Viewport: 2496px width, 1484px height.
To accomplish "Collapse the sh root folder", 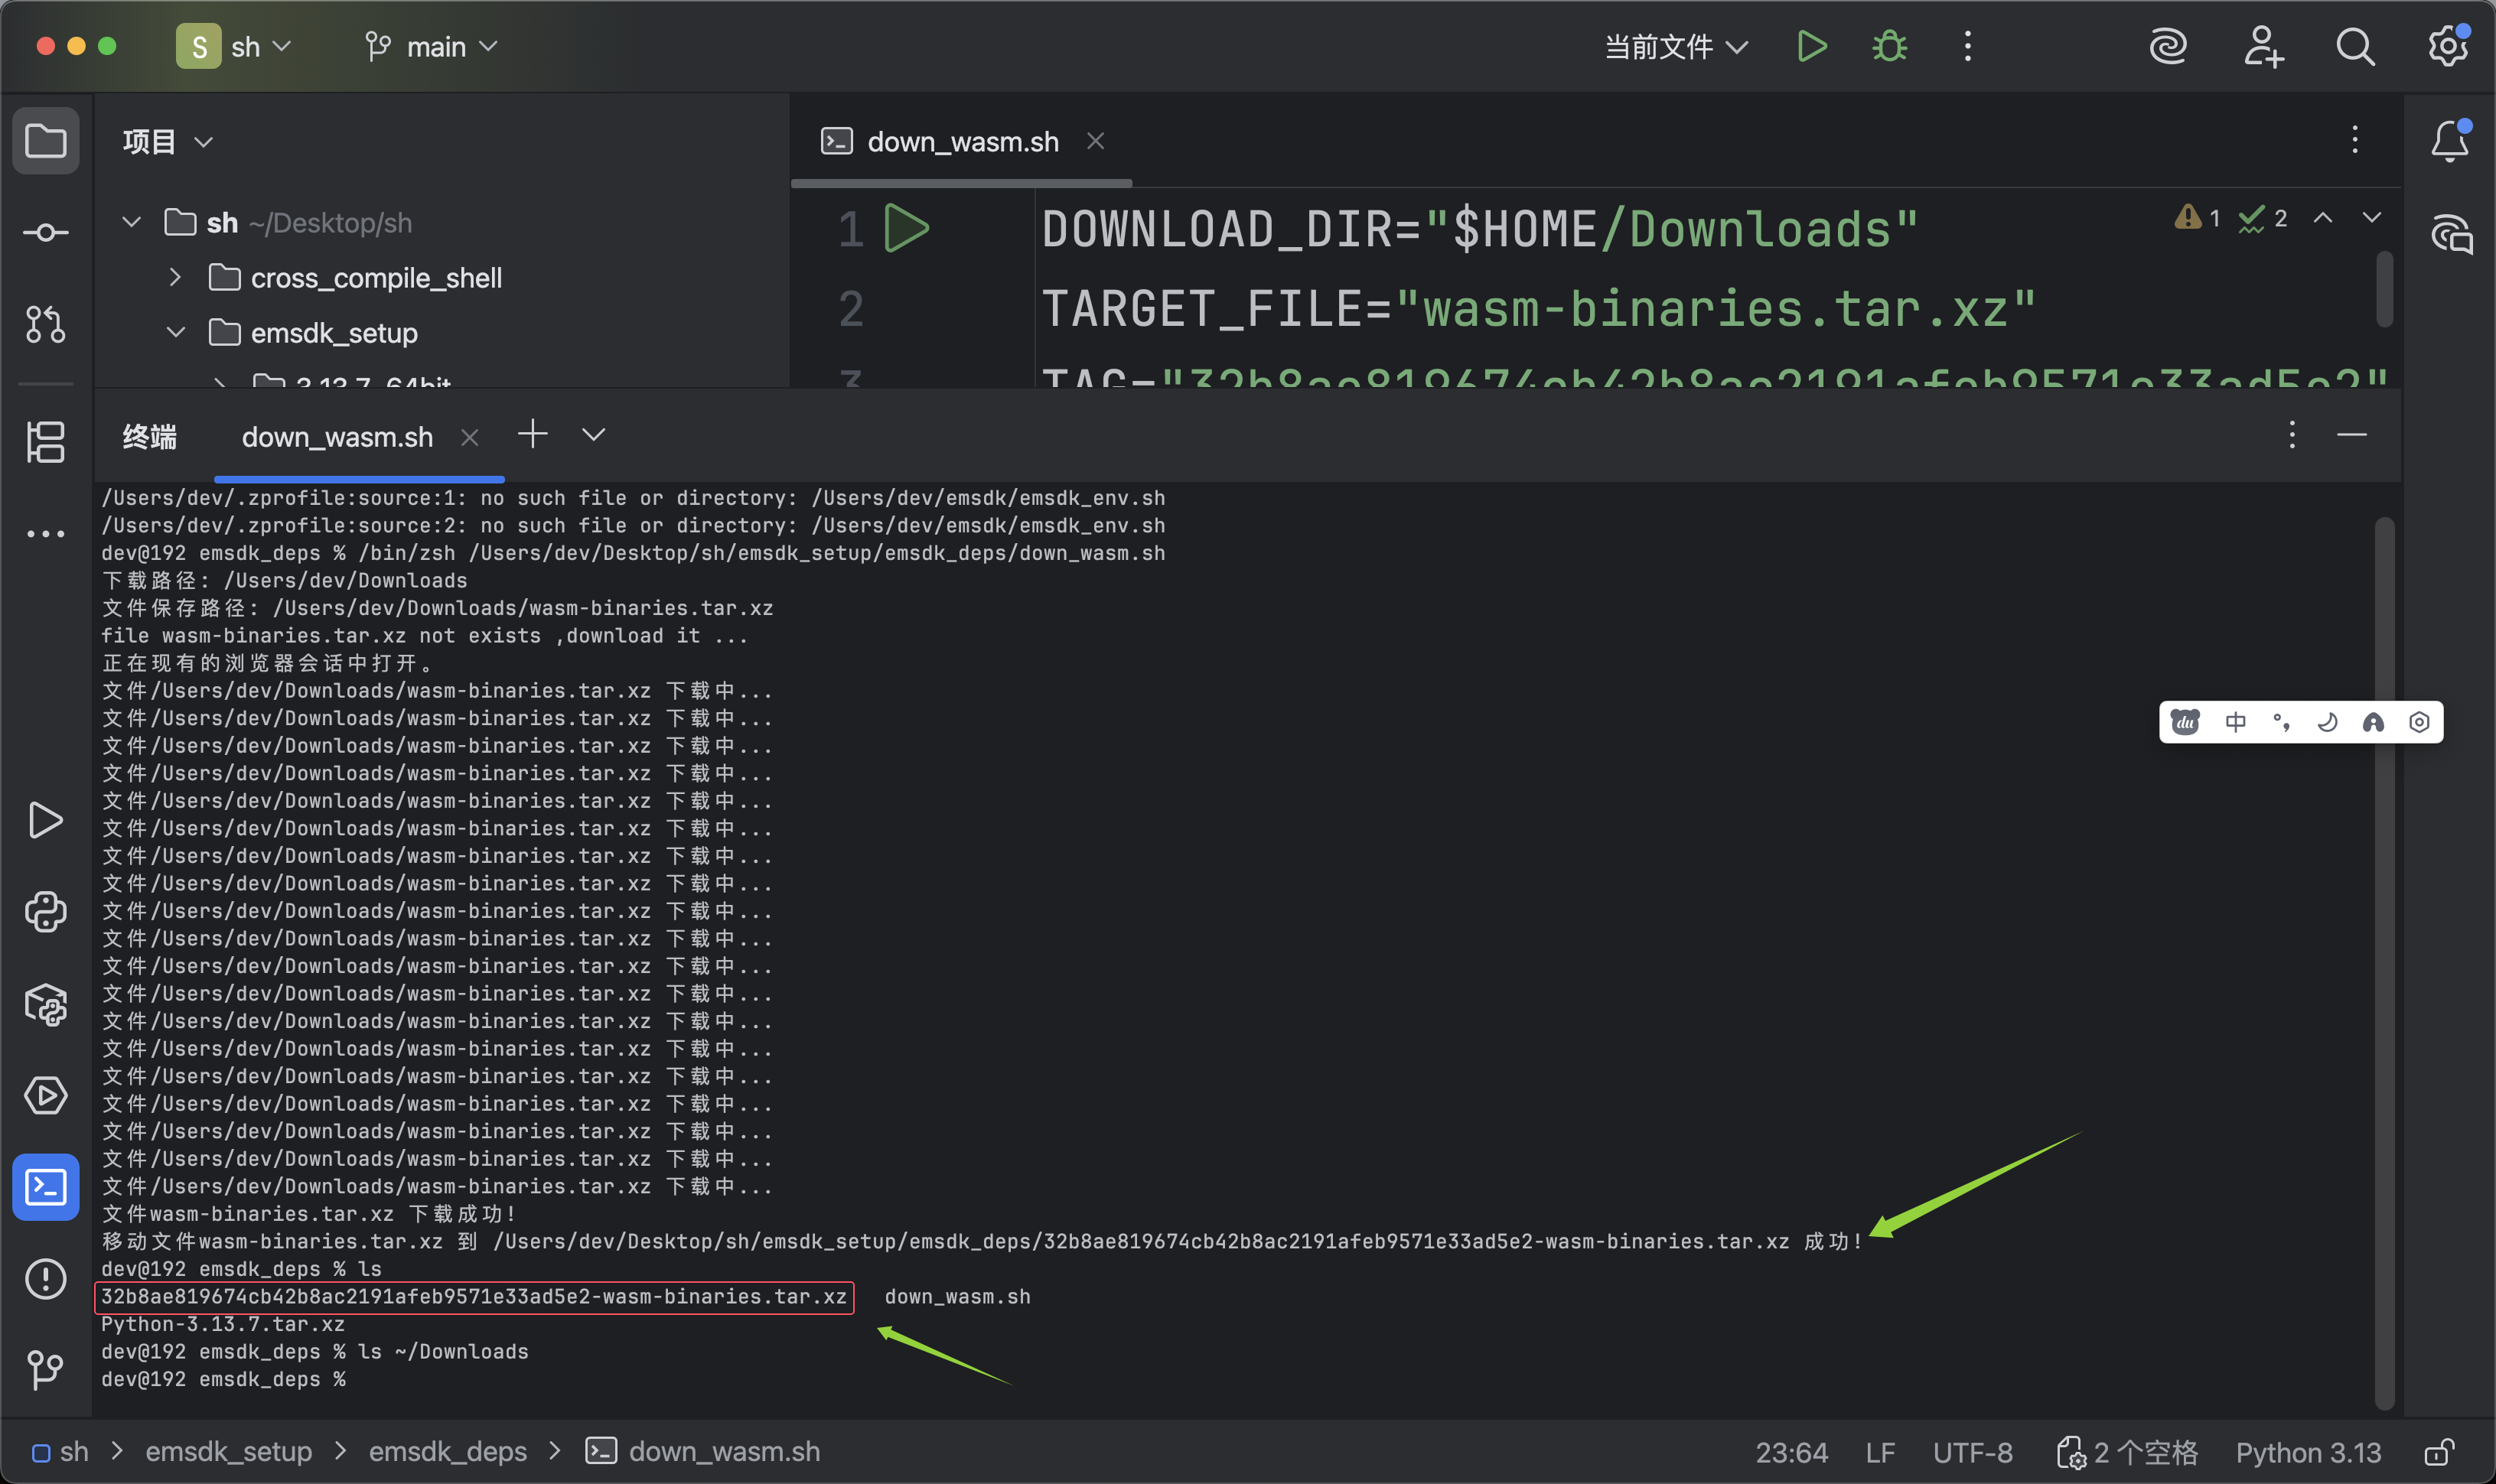I will pyautogui.click(x=131, y=222).
